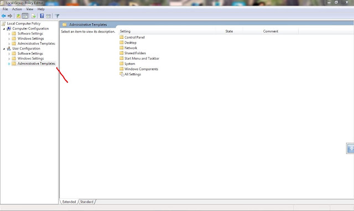The height and width of the screenshot is (211, 354).
Task: Click the Local Group Policy Editor title icon
Action: point(2,3)
